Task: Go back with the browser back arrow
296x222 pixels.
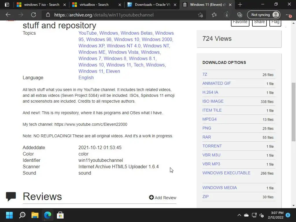Action: [8, 15]
